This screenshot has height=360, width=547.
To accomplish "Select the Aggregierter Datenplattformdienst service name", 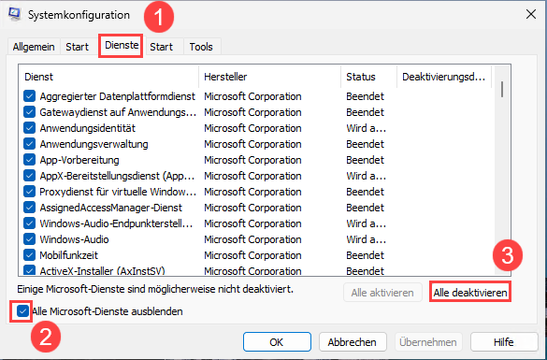I will (x=117, y=96).
